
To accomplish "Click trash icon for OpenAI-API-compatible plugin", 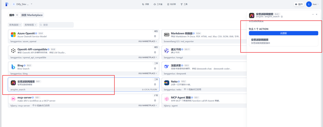I will 155,52.
